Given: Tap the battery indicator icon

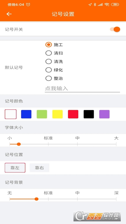Looking at the screenshot, I should 115,4.
